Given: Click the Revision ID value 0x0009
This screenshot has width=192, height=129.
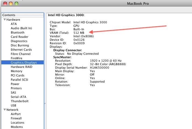Looking at the screenshot, I should click(79, 43).
